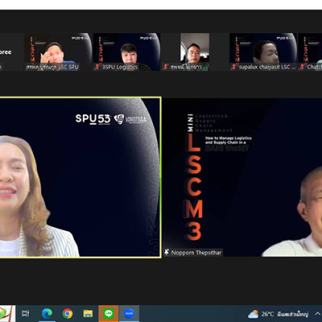322x322 pixels.
Task: Click muted mic icon beside supalux chaiyasit
Action: click(233, 67)
